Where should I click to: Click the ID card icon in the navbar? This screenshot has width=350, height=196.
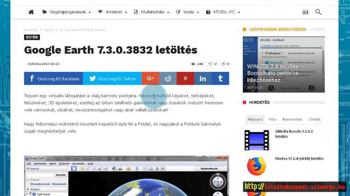305,12
